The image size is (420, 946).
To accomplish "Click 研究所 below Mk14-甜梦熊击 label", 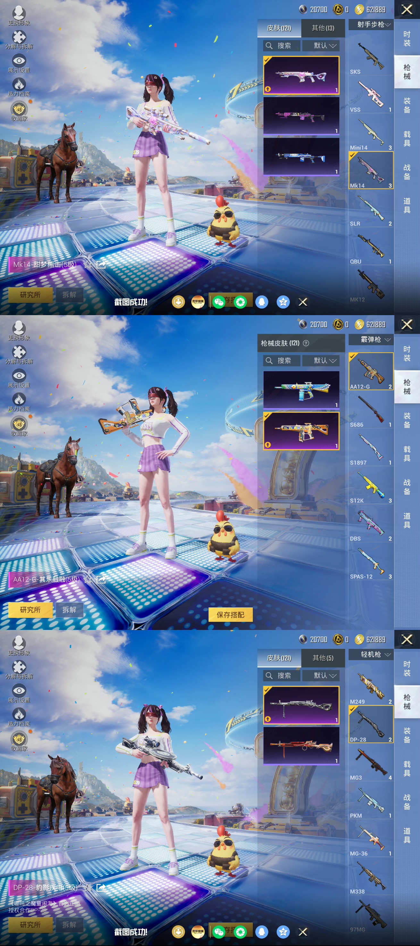I will click(x=30, y=295).
